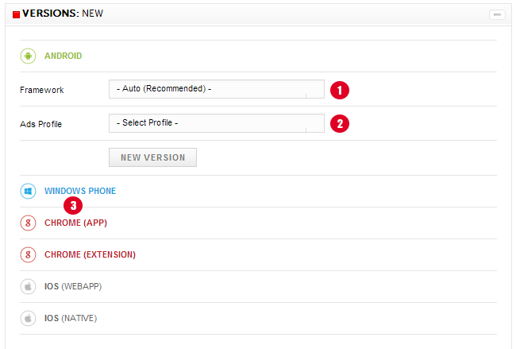Expand the iOS (Webapp) section
Image resolution: width=516 pixels, height=349 pixels.
[73, 287]
